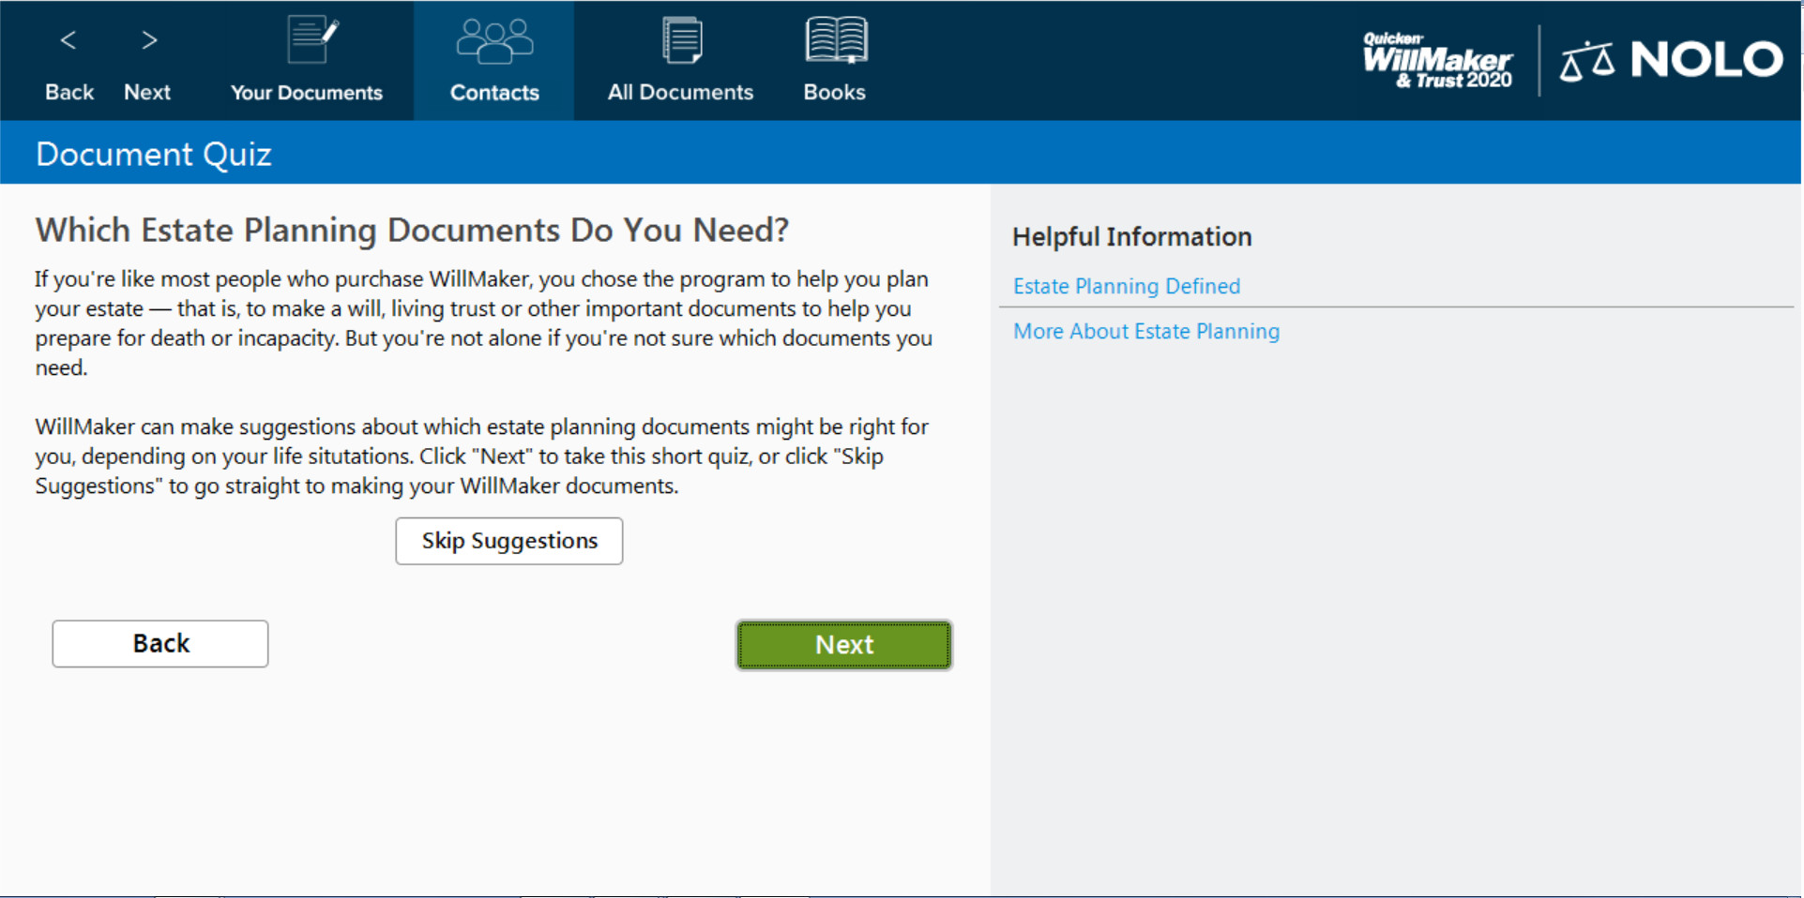Open the More About Estate Planning link
The image size is (1804, 898).
1145,331
